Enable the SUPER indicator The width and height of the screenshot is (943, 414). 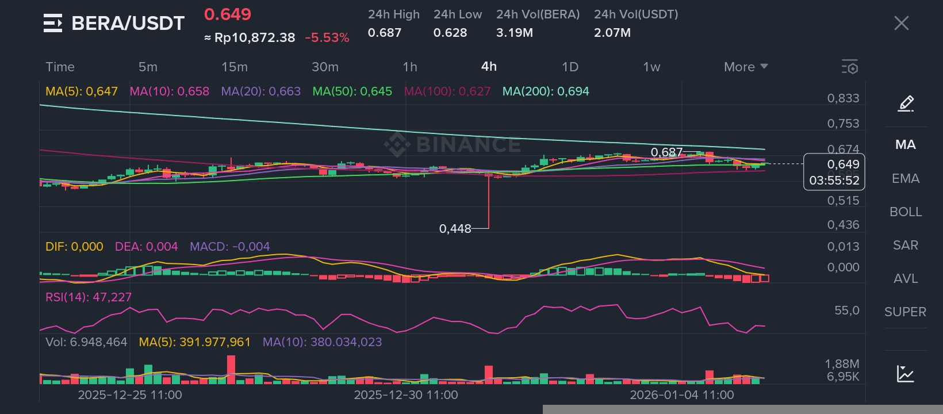pos(906,312)
